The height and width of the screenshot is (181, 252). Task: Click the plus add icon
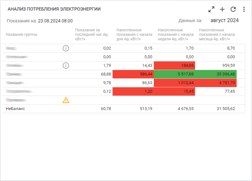[222, 9]
